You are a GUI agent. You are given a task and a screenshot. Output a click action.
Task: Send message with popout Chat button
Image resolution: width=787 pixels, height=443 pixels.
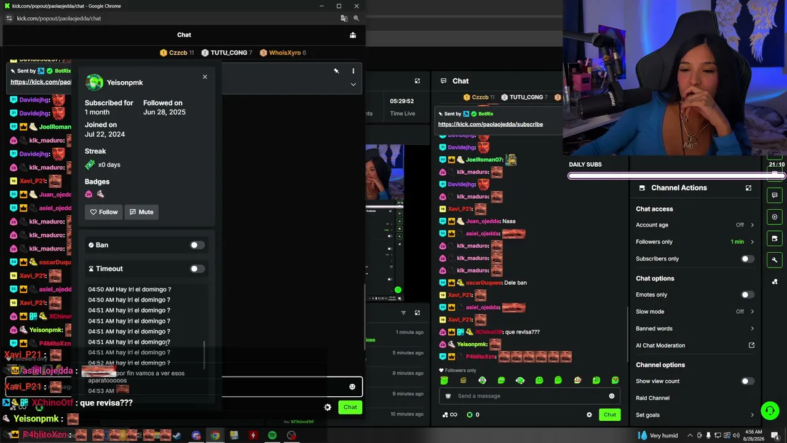click(350, 407)
